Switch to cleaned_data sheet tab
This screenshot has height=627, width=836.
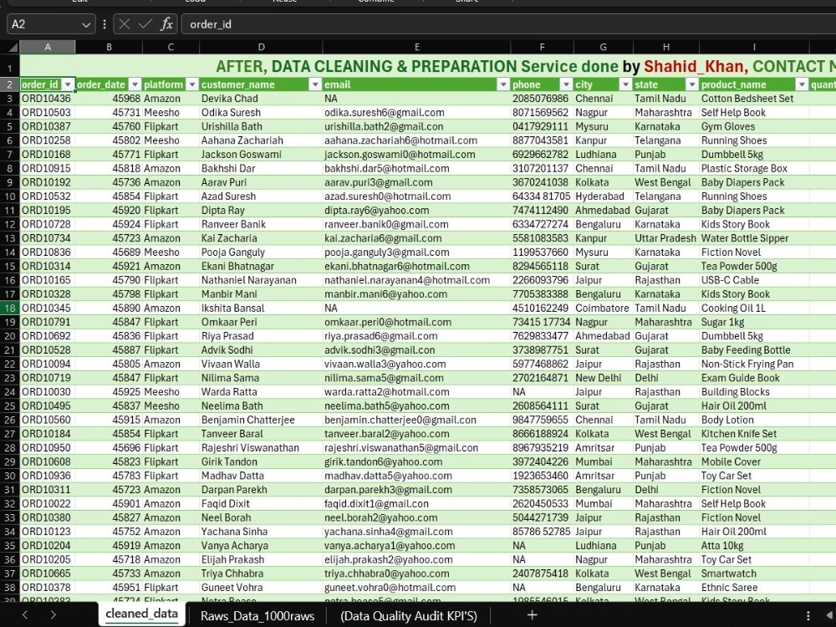pos(142,614)
